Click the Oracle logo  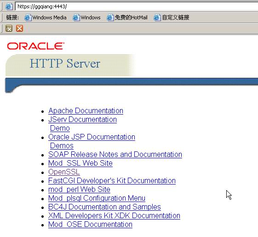click(35, 46)
